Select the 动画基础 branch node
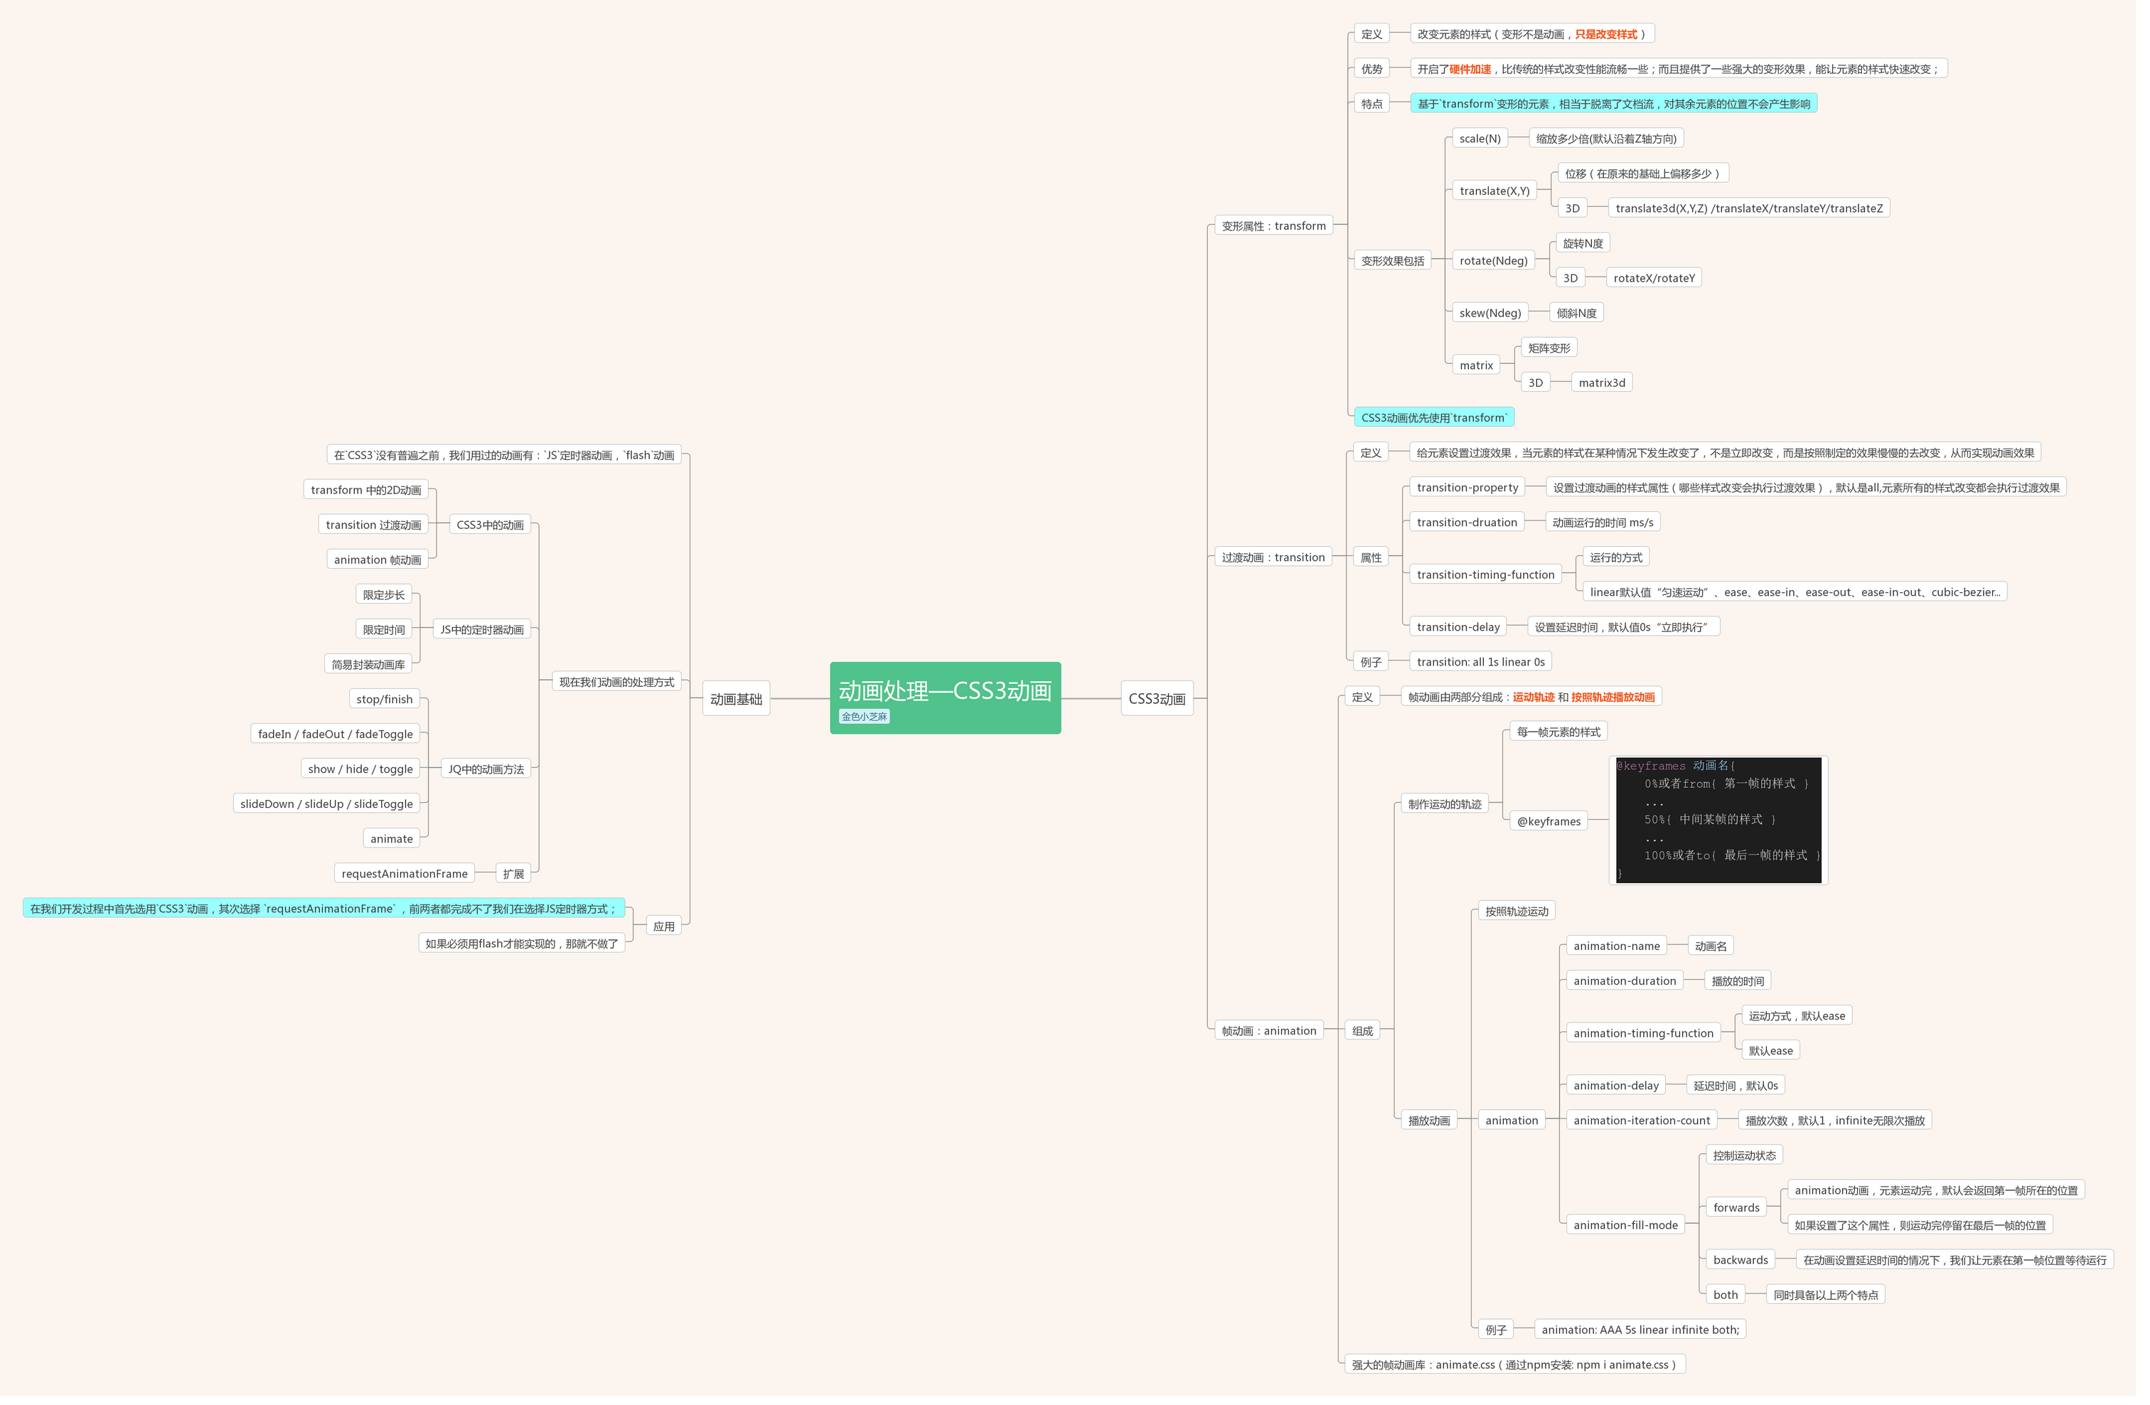The width and height of the screenshot is (2150, 1405). 735,698
